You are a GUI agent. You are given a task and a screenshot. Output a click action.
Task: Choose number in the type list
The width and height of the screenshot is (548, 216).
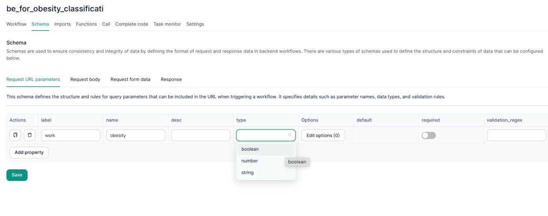250,161
